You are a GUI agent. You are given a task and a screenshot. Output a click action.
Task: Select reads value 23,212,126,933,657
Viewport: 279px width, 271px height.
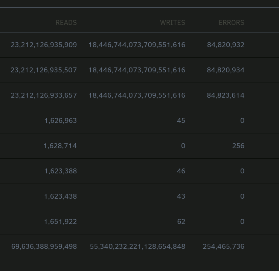[44, 95]
